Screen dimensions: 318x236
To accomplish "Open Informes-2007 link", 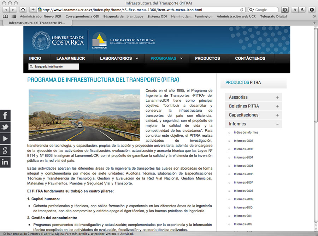I will [243, 182].
